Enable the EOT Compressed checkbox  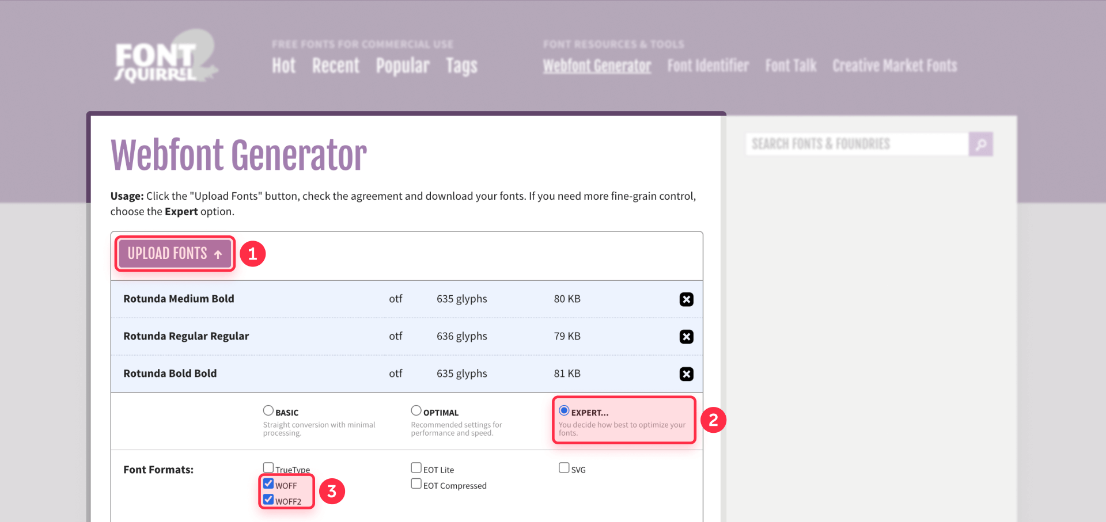[x=416, y=483]
